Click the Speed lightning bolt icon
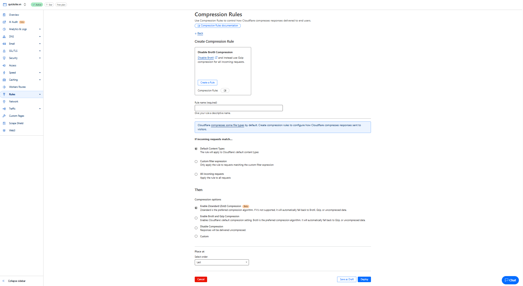 [x=4, y=73]
